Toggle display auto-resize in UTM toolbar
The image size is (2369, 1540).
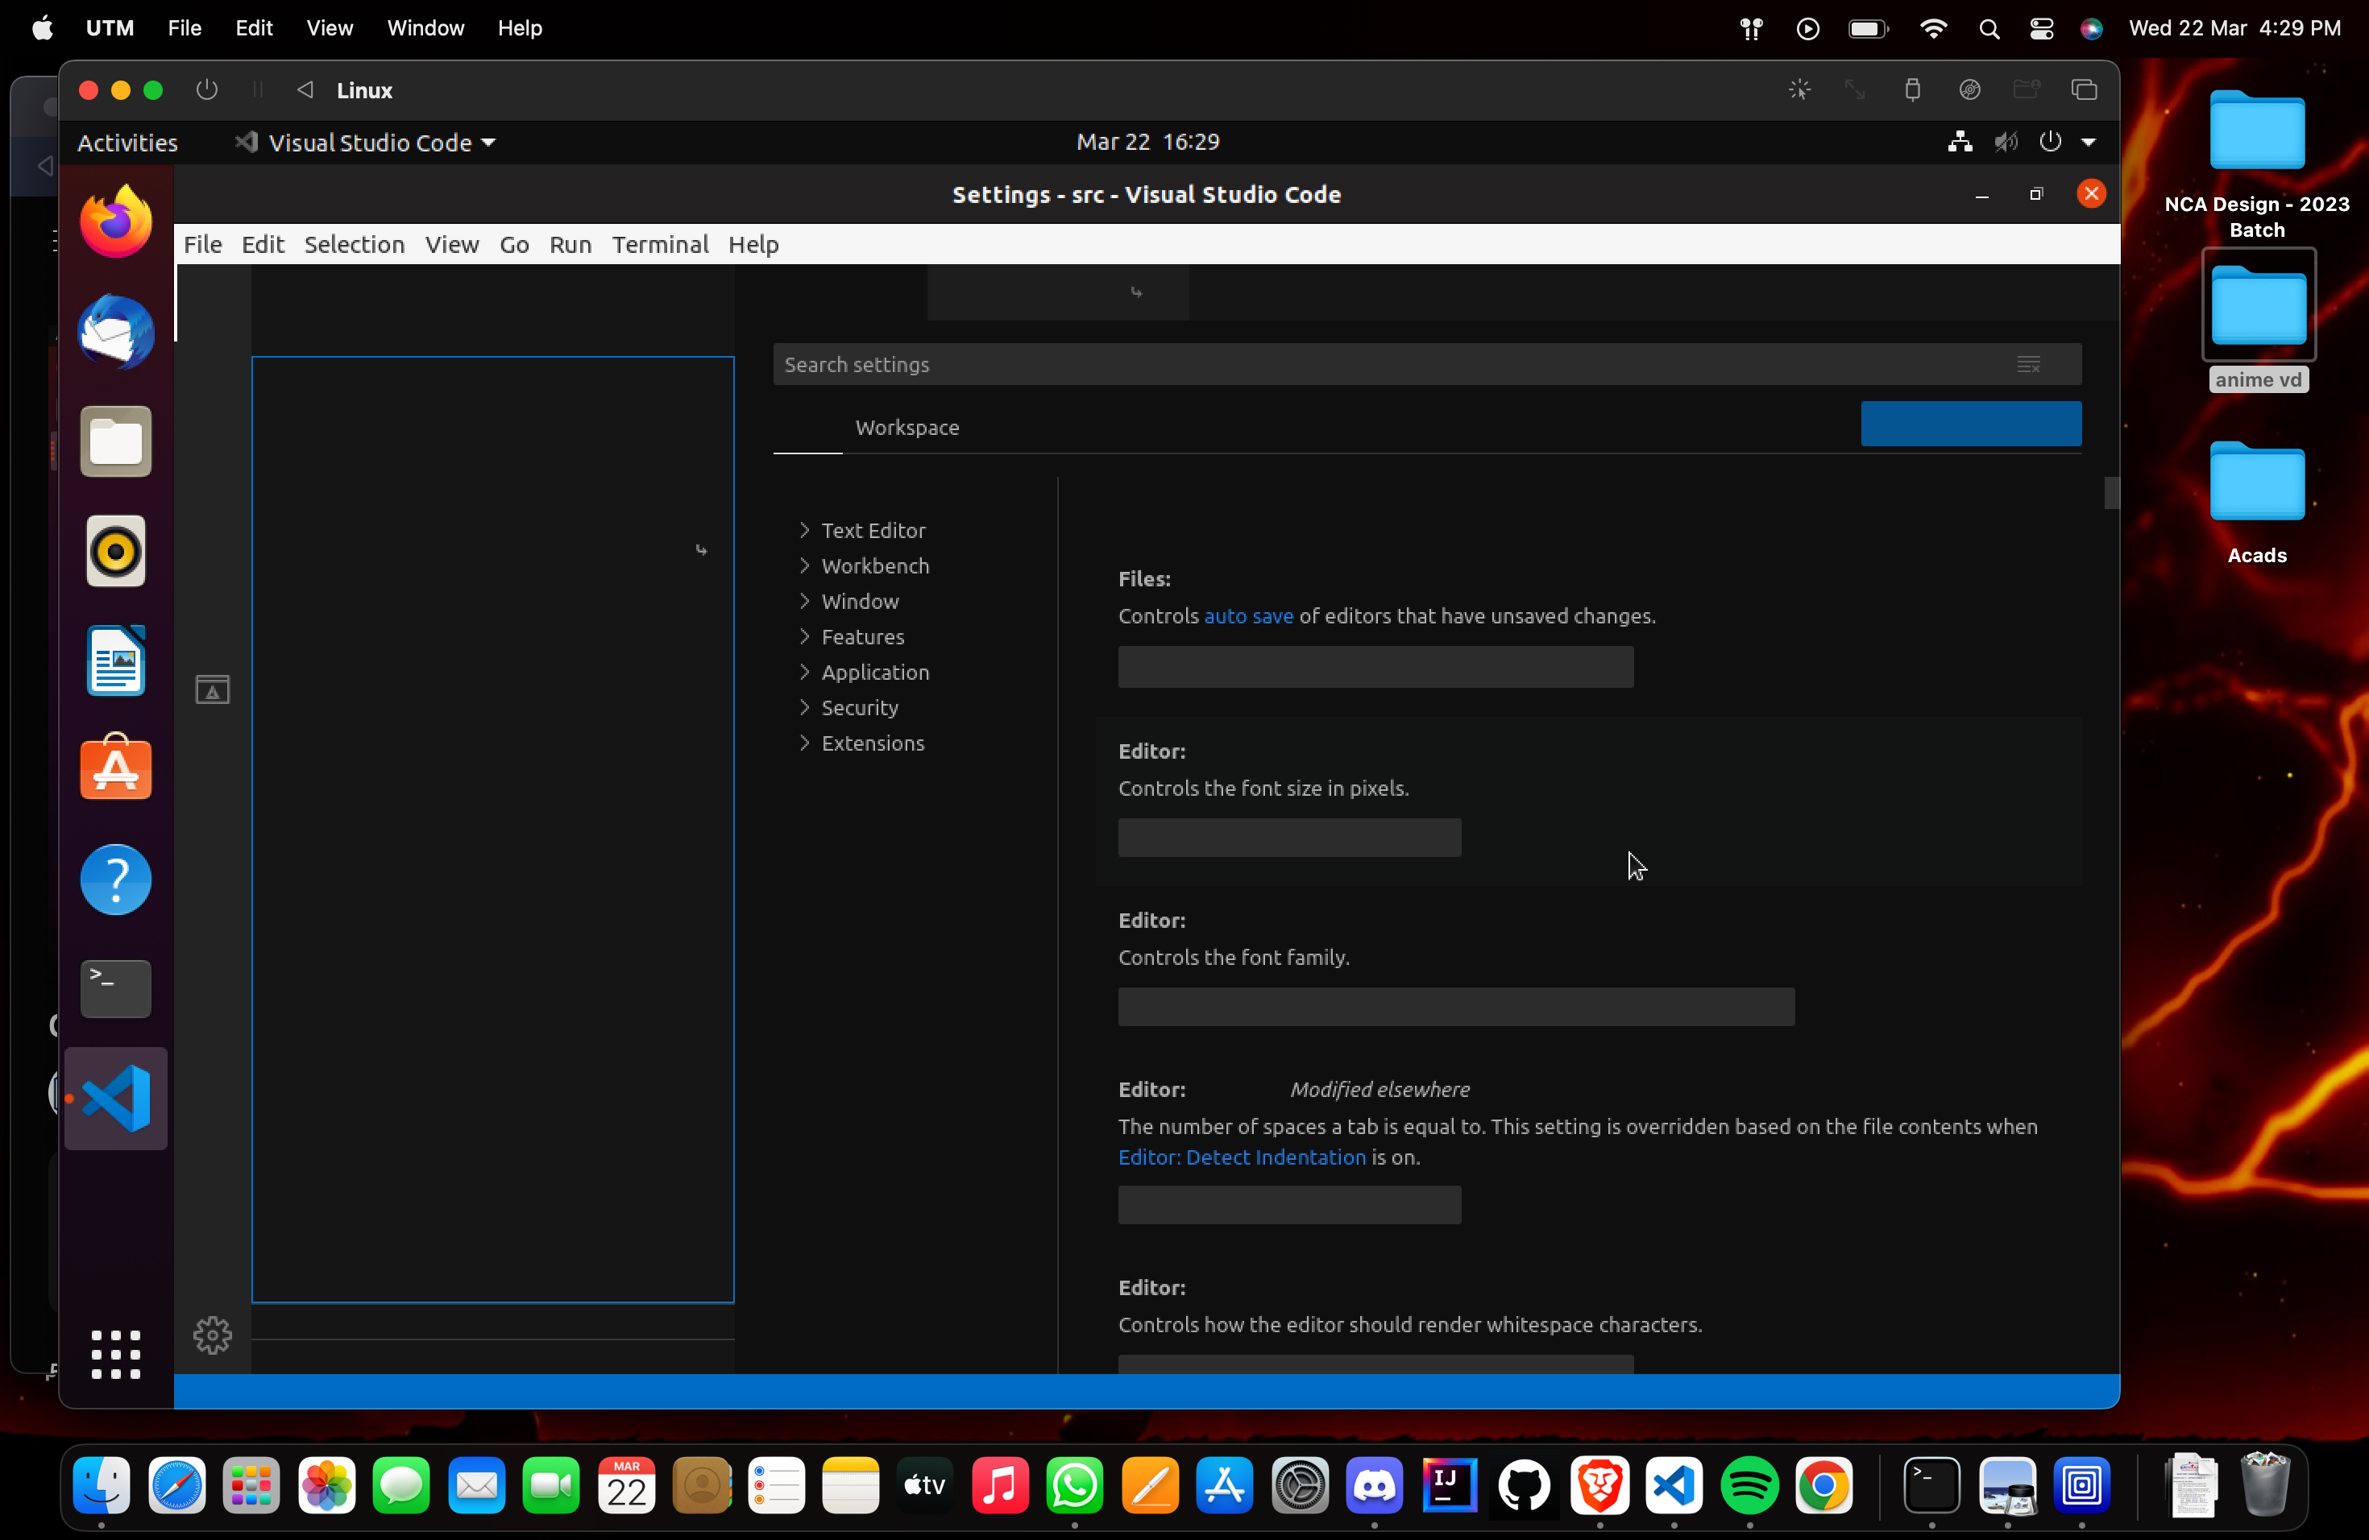click(1853, 89)
